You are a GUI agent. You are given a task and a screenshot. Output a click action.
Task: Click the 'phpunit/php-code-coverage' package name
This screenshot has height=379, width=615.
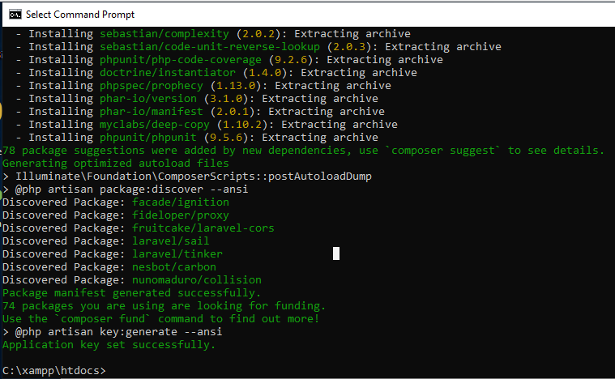click(181, 60)
